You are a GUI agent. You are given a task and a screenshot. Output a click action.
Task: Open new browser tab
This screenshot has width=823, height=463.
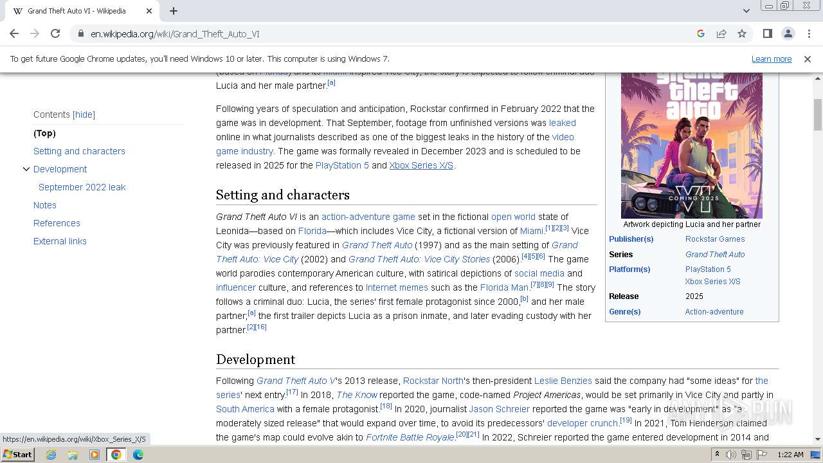pyautogui.click(x=174, y=11)
